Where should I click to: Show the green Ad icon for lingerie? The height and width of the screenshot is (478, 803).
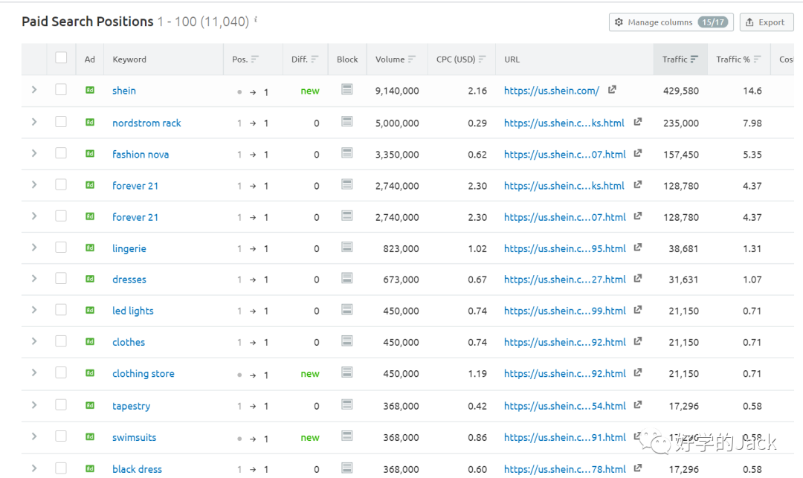pyautogui.click(x=90, y=248)
